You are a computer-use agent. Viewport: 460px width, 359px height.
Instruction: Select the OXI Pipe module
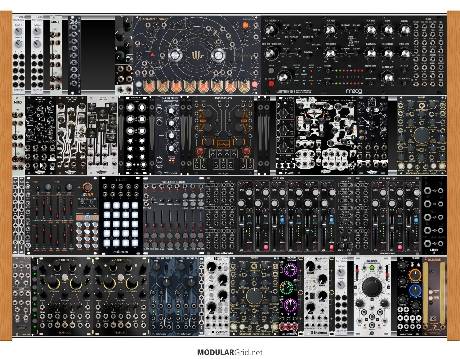[22, 296]
